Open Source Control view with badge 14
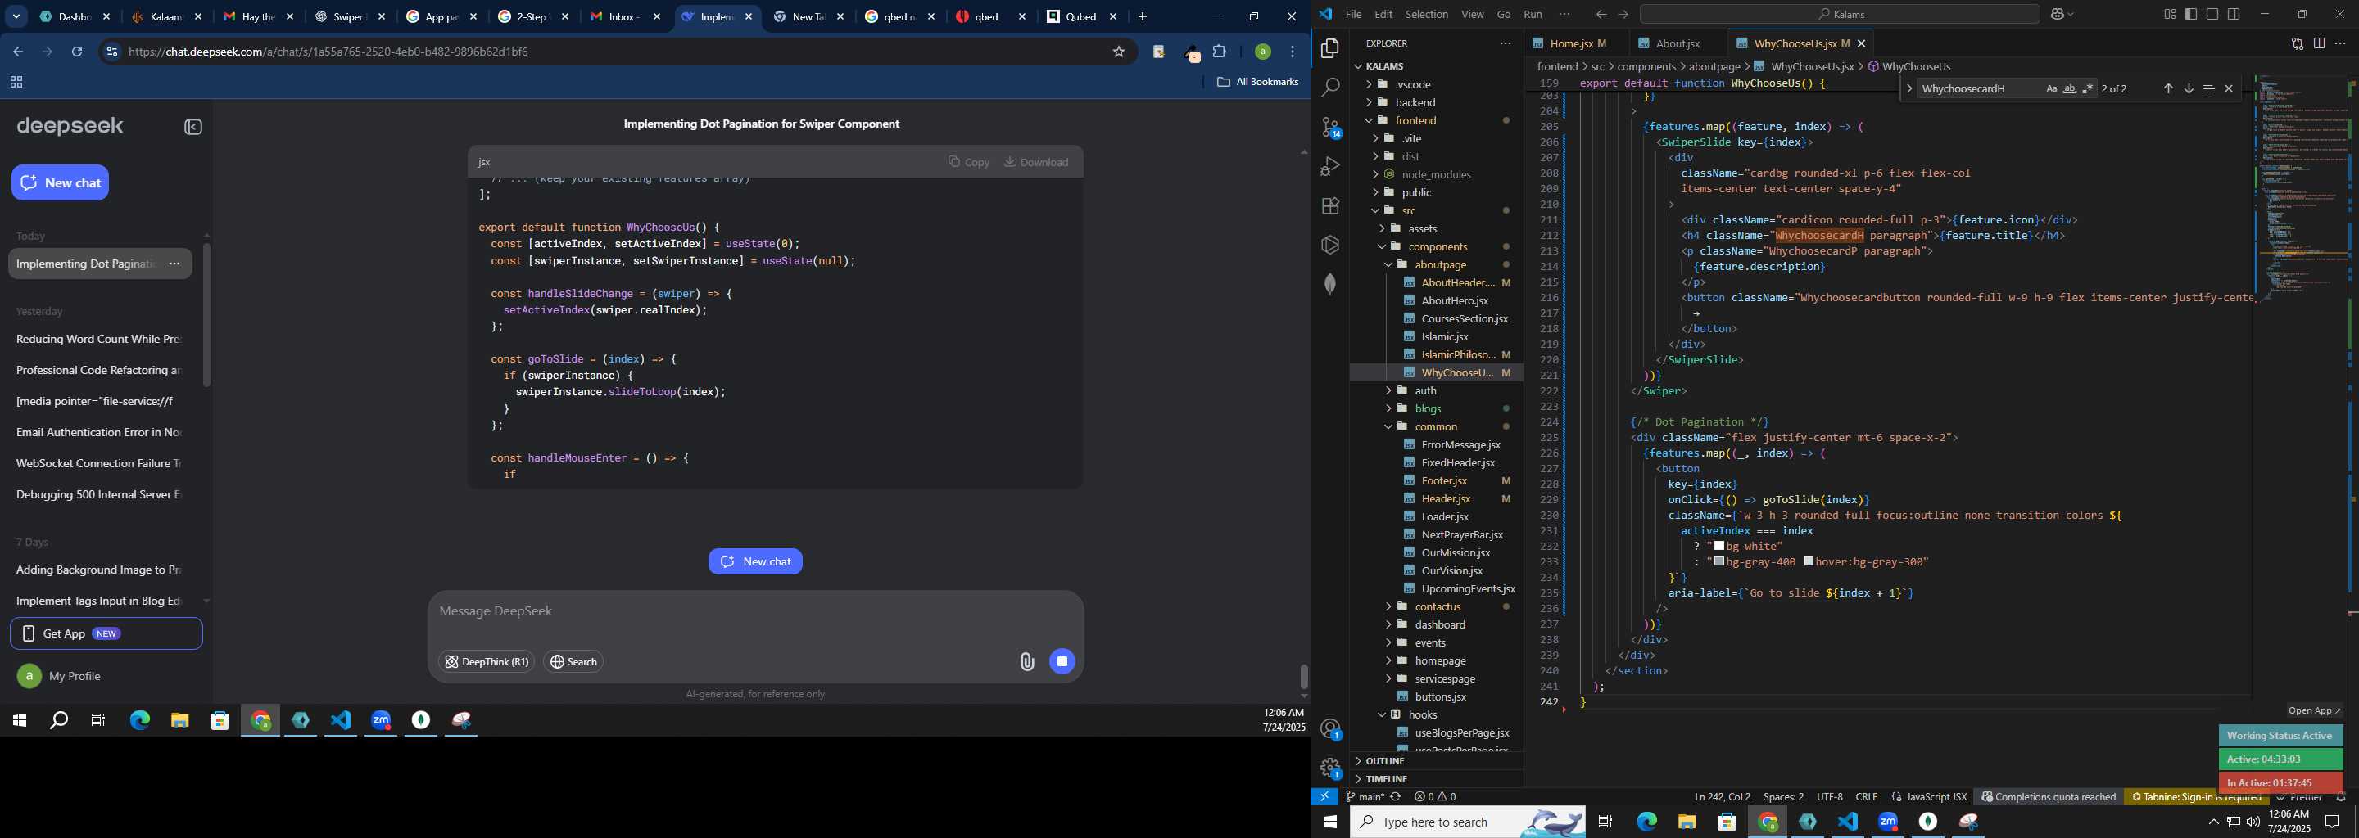Viewport: 2359px width, 838px height. pyautogui.click(x=1329, y=127)
